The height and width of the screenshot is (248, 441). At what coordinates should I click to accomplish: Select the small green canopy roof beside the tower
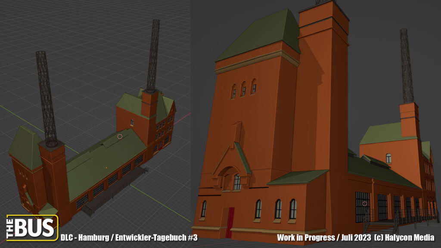(298, 177)
